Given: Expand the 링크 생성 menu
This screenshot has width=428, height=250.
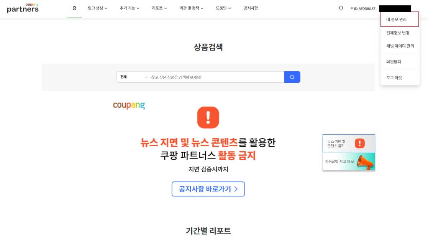Looking at the screenshot, I should 97,8.
